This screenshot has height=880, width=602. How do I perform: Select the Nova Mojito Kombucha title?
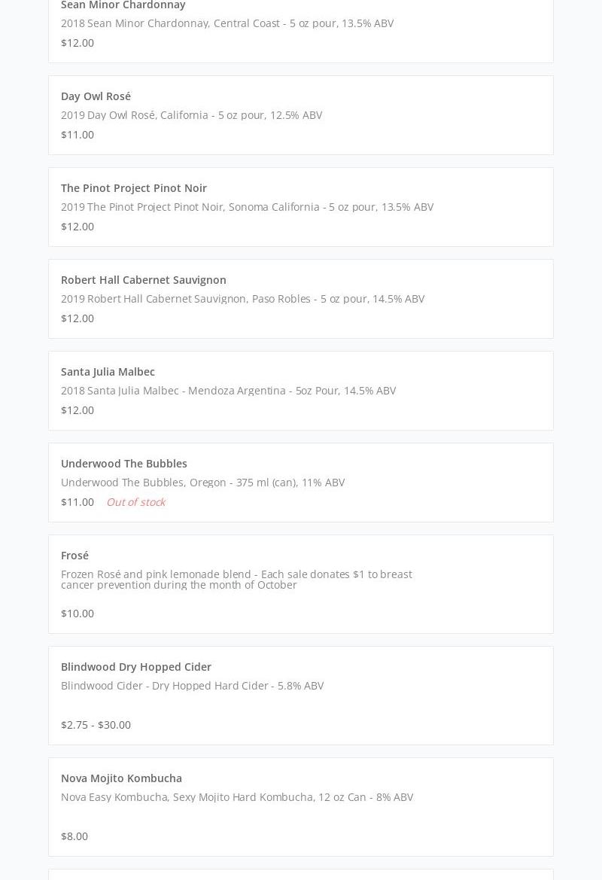point(121,778)
